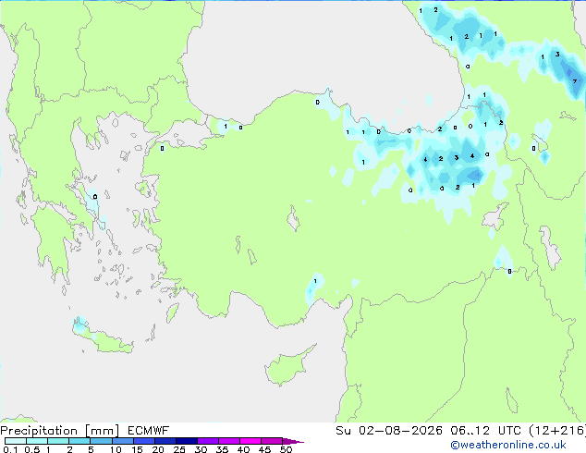Click the 20 to 25 mm legend swatch
Viewport: 586px width, 453px height.
(x=165, y=441)
